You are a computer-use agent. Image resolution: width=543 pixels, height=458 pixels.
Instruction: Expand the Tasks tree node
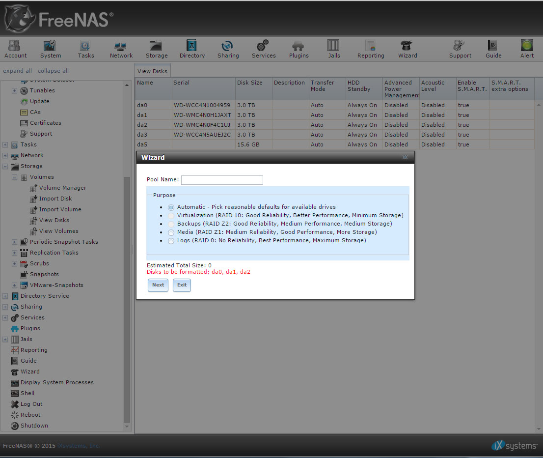tap(5, 144)
